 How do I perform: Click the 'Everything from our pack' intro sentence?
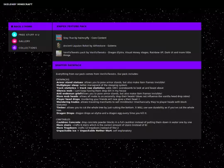click(97, 74)
